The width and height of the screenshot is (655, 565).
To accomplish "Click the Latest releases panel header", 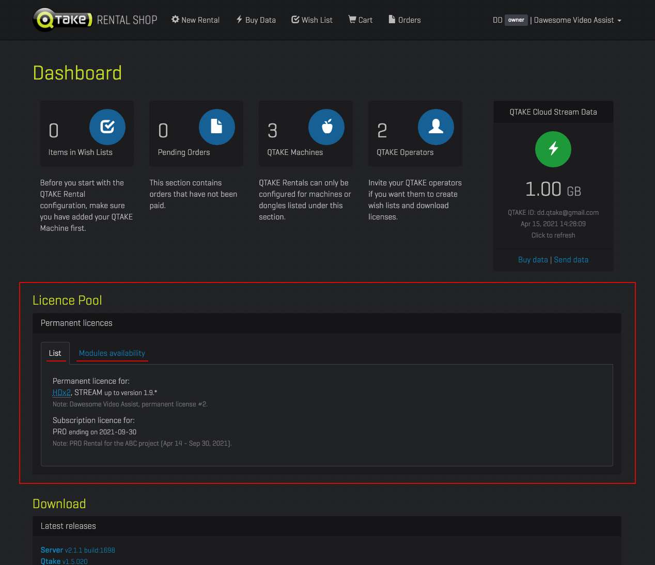I will [327, 526].
